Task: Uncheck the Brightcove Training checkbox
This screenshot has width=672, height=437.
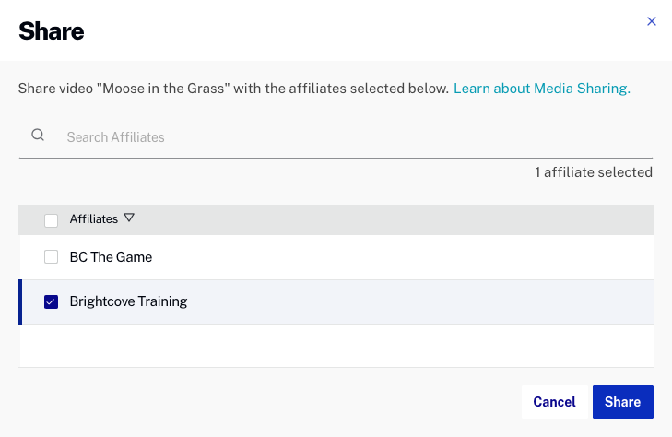Action: coord(51,301)
